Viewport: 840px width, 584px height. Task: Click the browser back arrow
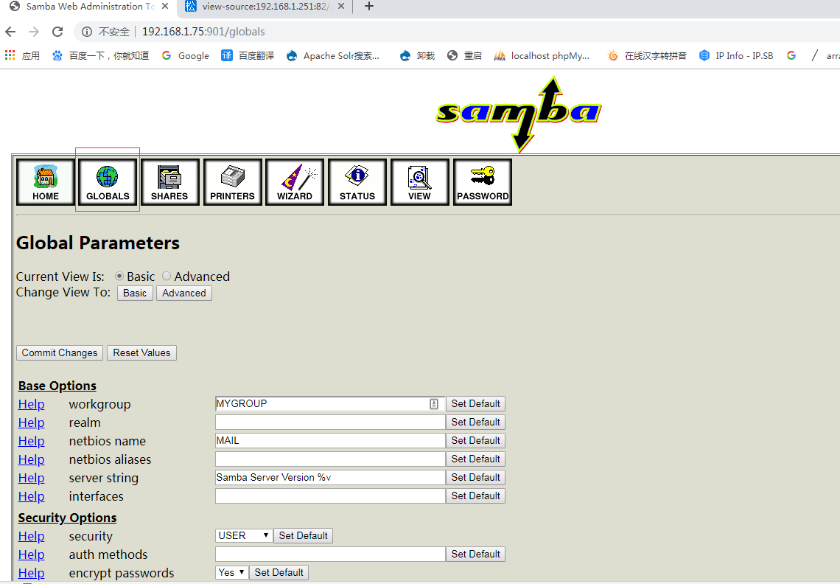point(10,32)
